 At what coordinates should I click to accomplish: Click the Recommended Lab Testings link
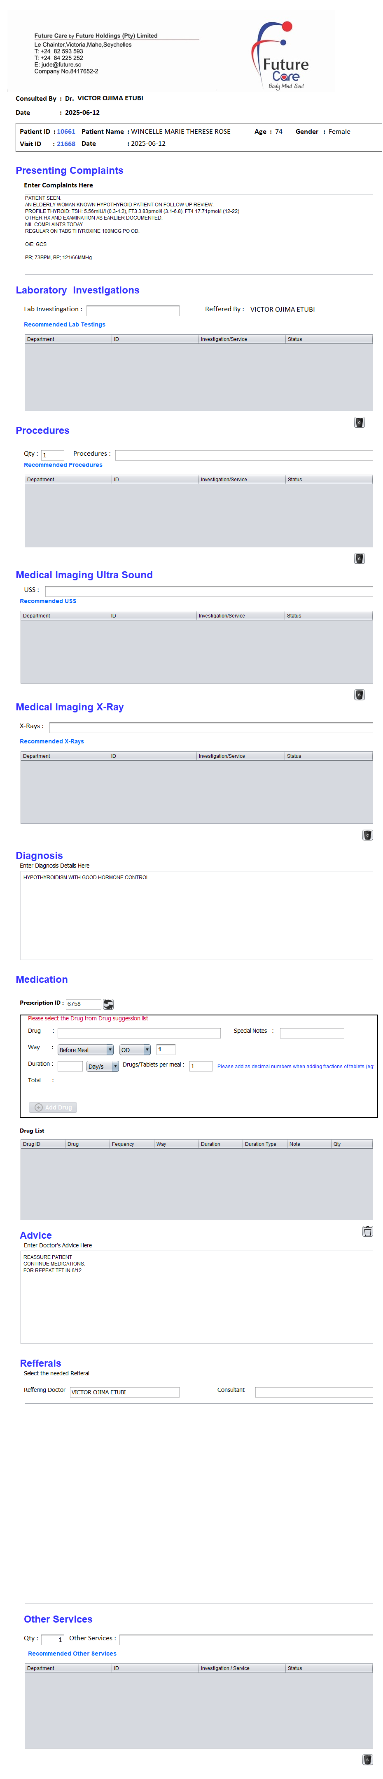pos(65,324)
